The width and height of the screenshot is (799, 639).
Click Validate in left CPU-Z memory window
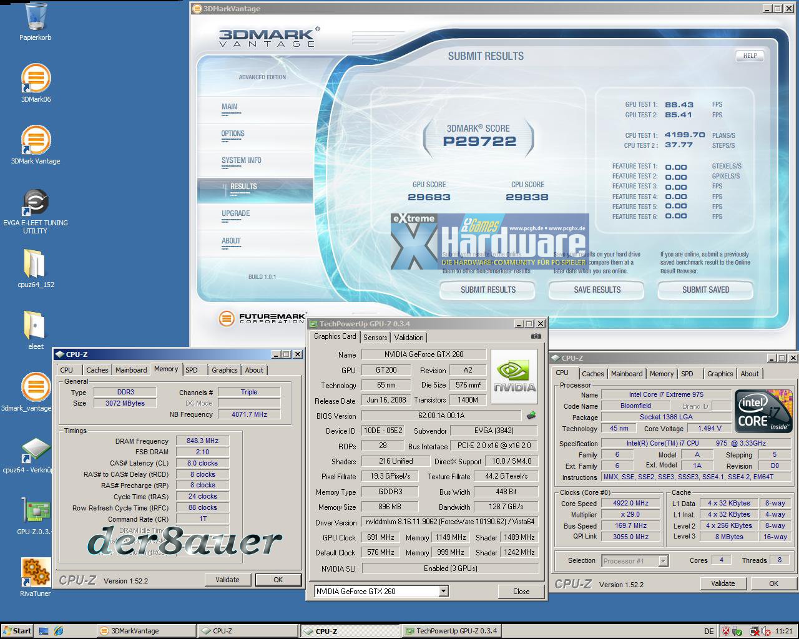point(227,580)
